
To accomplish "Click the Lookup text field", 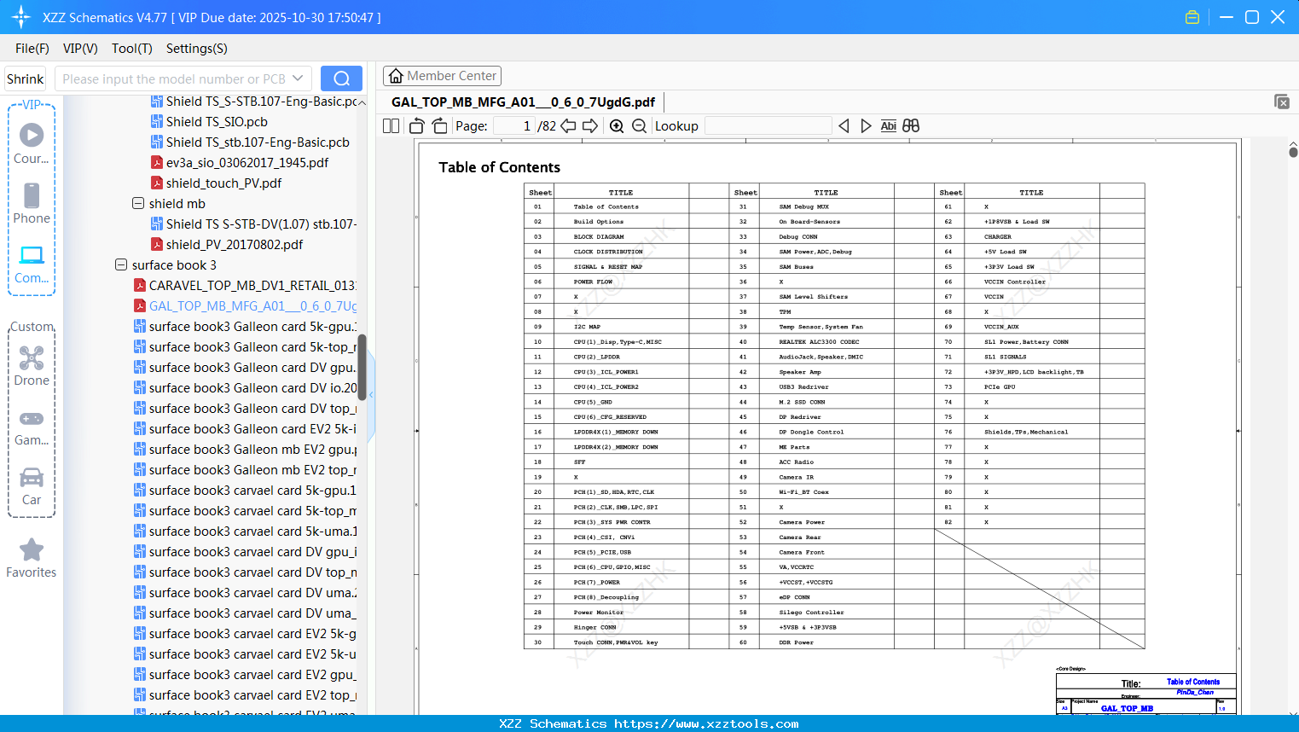I will [x=768, y=126].
